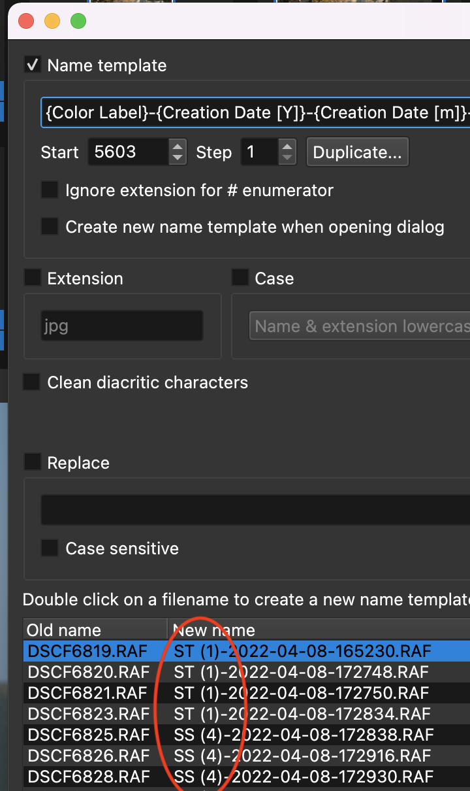470x791 pixels.
Task: Sort by the Old name column header
Action: tap(95, 630)
